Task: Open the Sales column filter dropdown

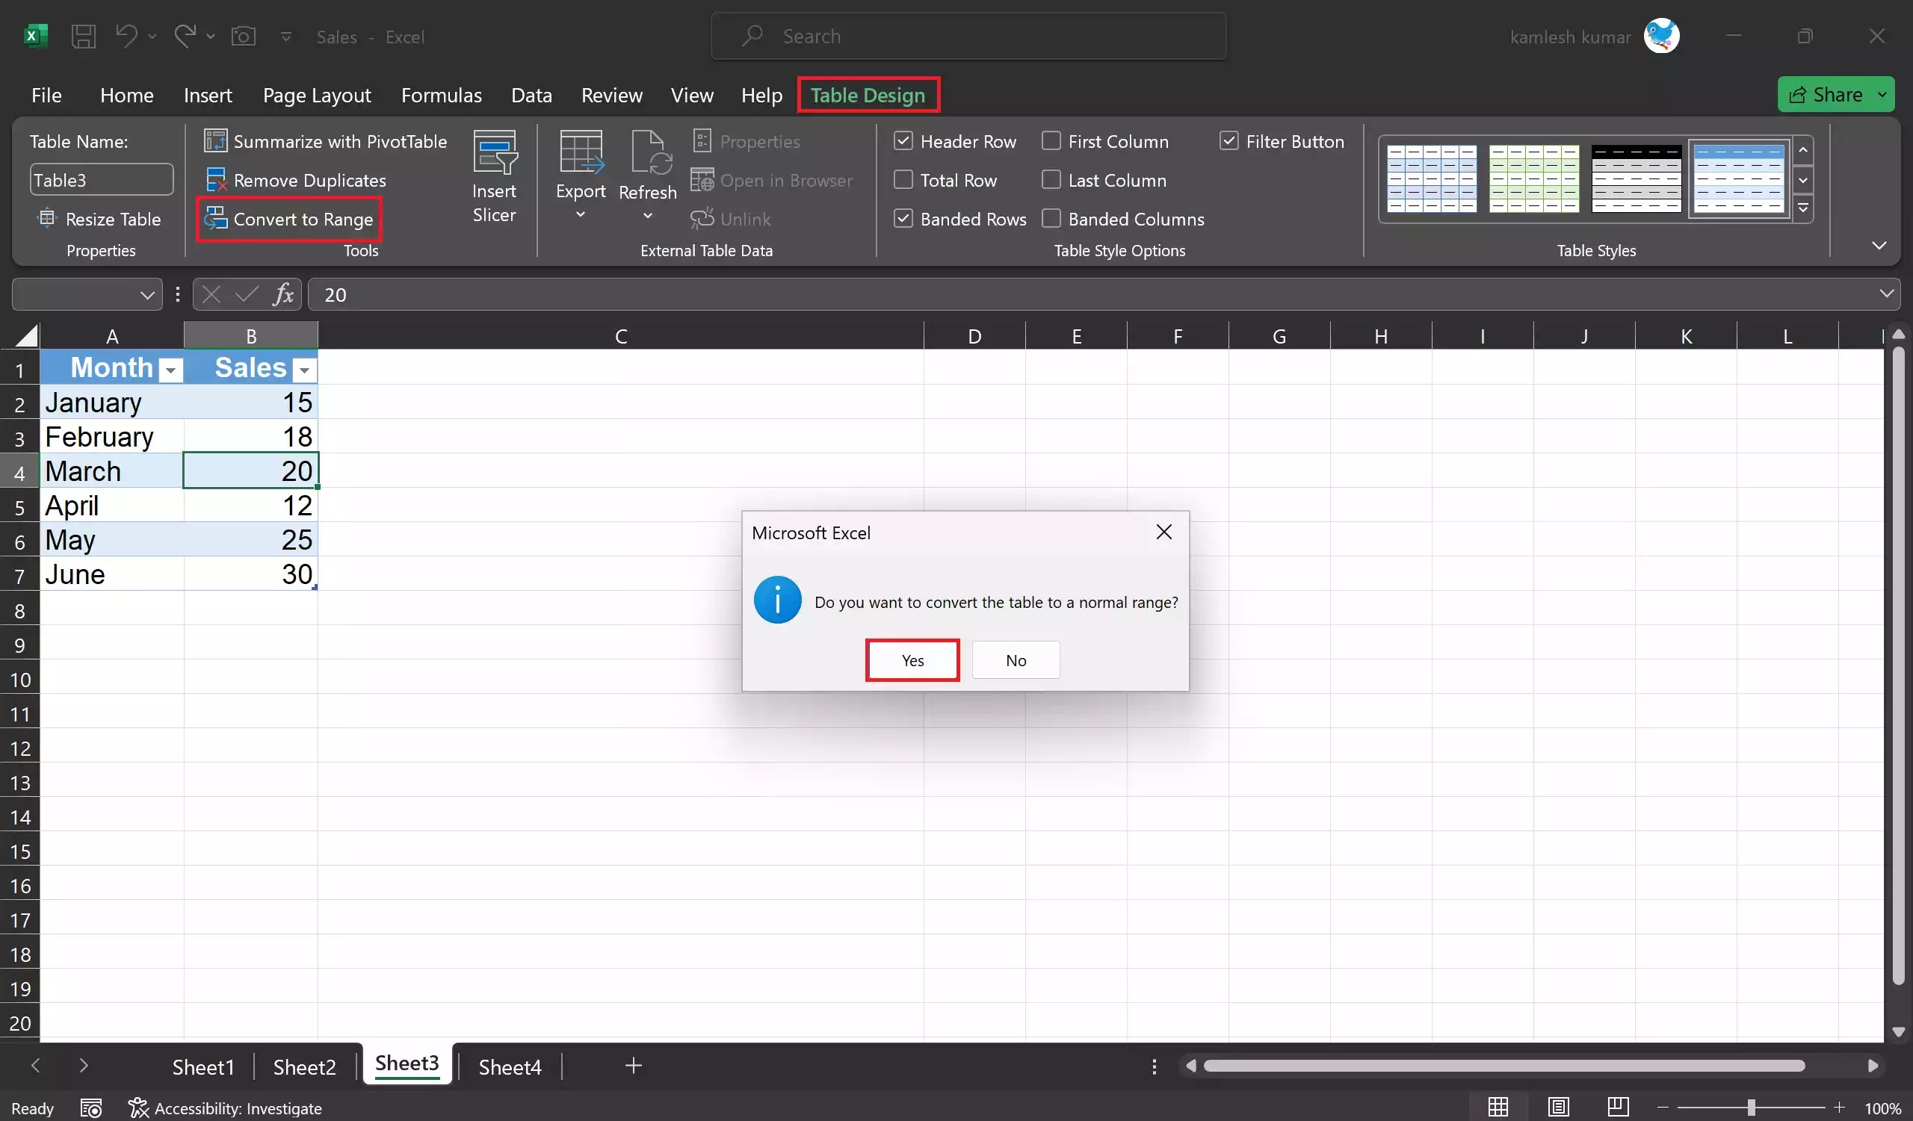Action: pos(304,370)
